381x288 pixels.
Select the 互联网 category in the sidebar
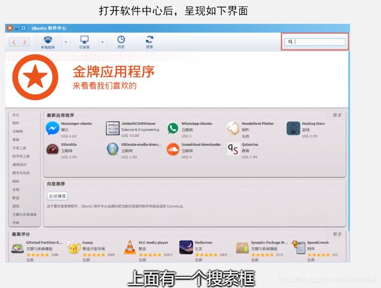point(17,132)
